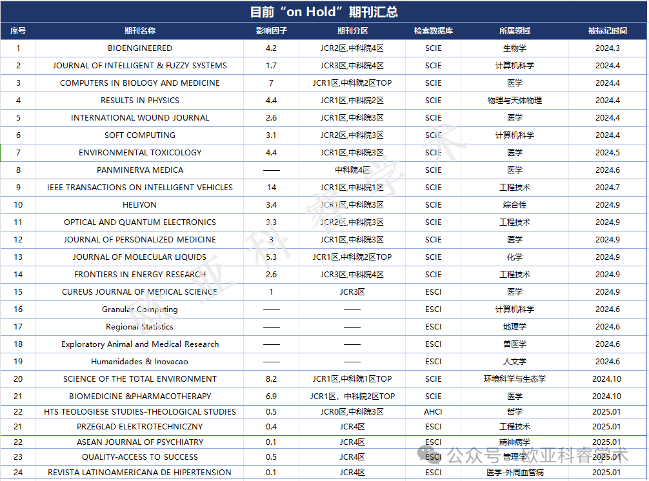Viewport: 649px width, 481px height.
Task: Click 综合性 field cell in HELIYON row
Action: click(514, 204)
